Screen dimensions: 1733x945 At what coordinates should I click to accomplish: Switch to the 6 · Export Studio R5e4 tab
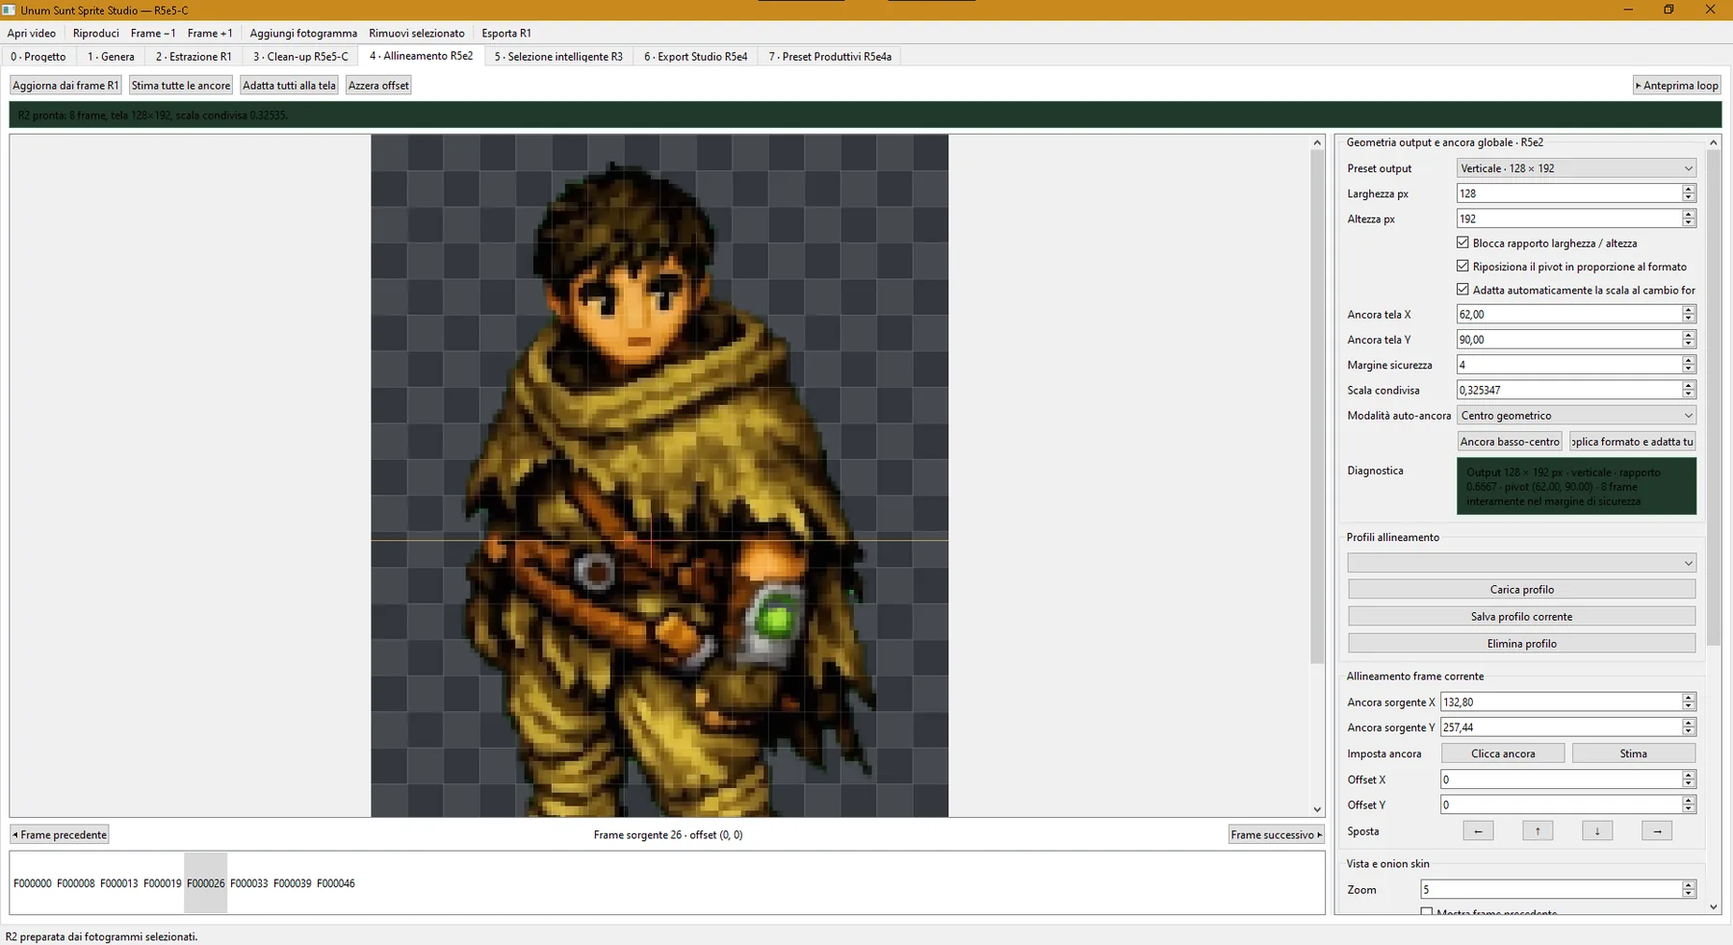point(696,57)
